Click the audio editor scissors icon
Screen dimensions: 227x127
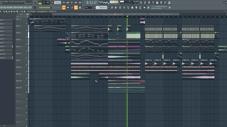tap(145, 2)
